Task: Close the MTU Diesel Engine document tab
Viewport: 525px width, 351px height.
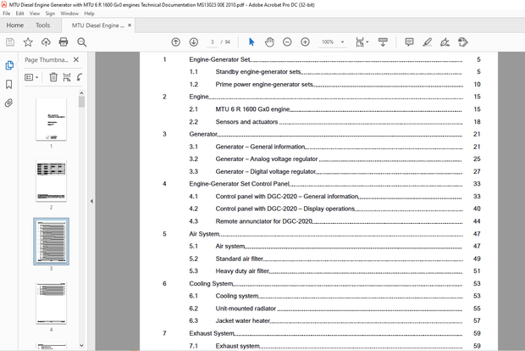Action: [x=130, y=25]
